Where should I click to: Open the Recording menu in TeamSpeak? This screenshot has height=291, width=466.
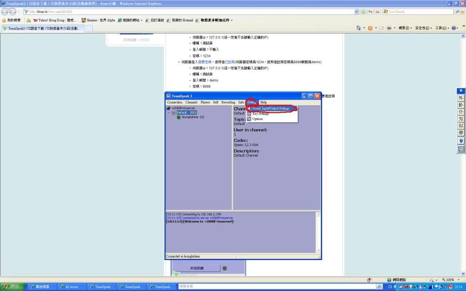228,102
